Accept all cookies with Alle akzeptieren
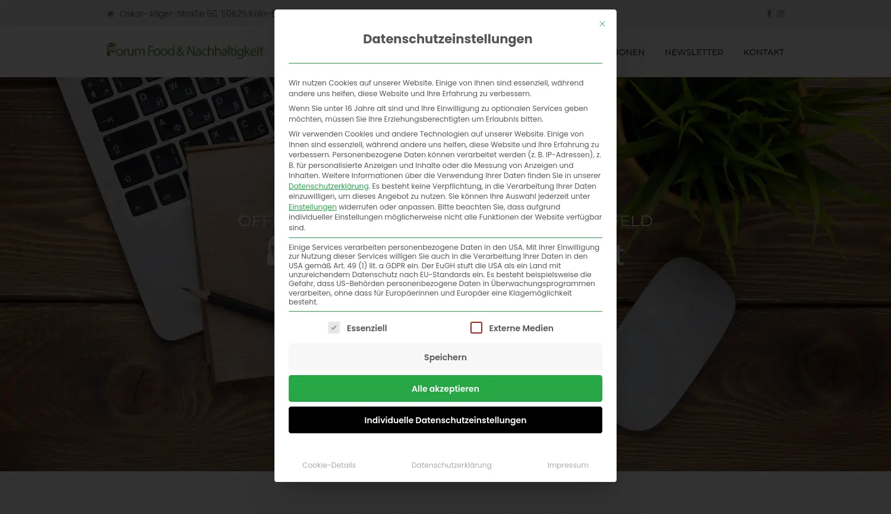 pos(445,389)
